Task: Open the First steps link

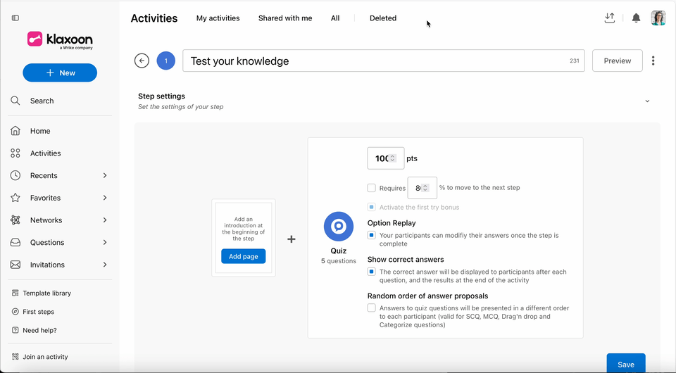Action: click(x=38, y=311)
